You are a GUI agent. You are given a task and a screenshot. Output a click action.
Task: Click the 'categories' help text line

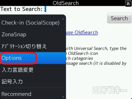(79, 58)
